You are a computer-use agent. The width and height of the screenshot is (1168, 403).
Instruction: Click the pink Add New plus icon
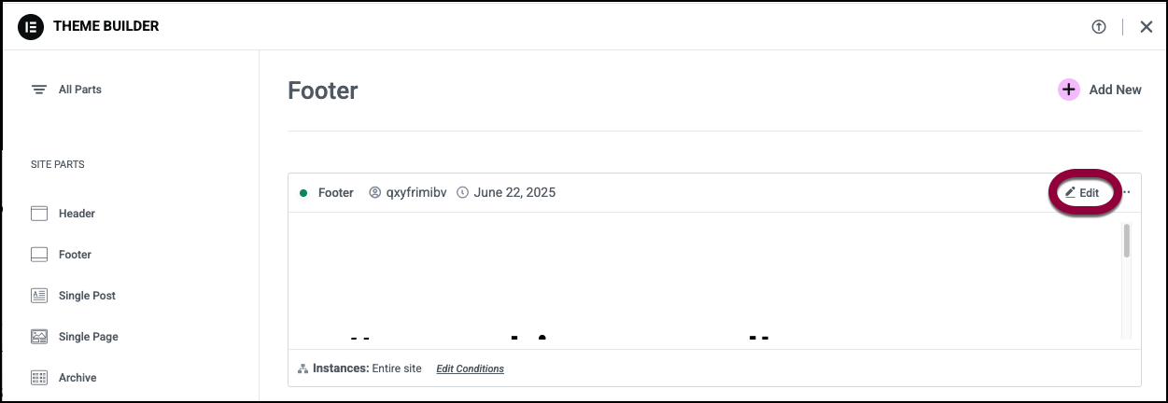coord(1068,90)
